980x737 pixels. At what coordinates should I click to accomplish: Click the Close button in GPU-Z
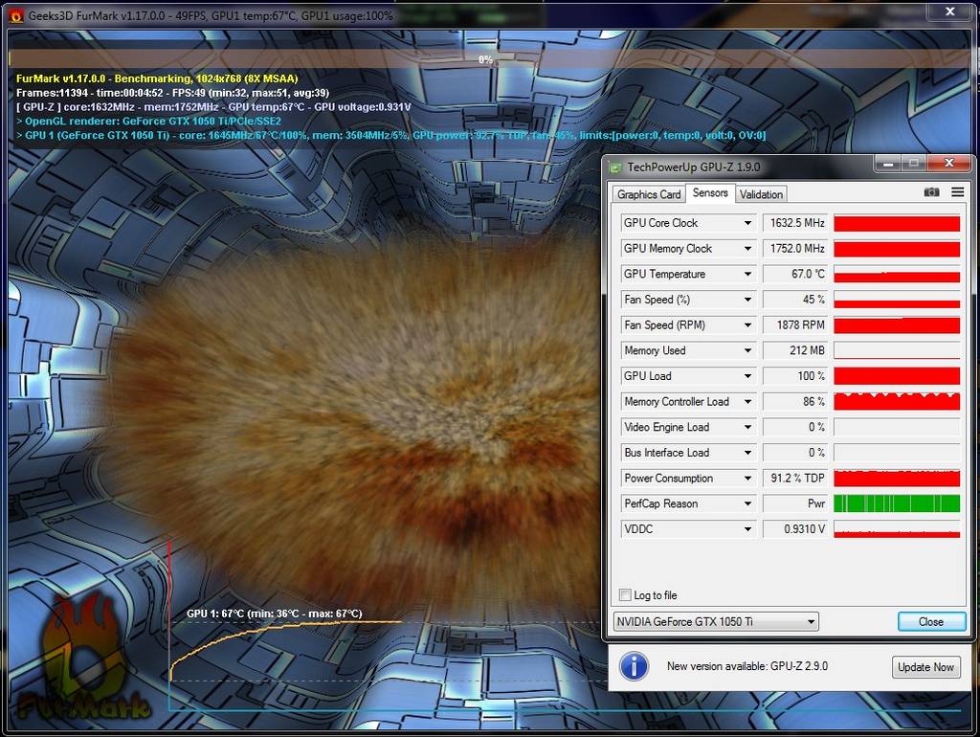931,622
